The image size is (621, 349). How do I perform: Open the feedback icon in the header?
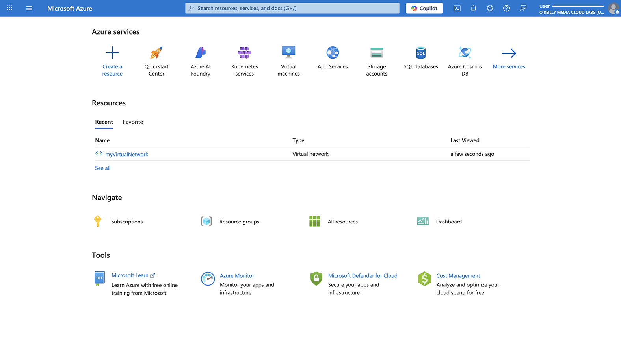click(x=523, y=8)
